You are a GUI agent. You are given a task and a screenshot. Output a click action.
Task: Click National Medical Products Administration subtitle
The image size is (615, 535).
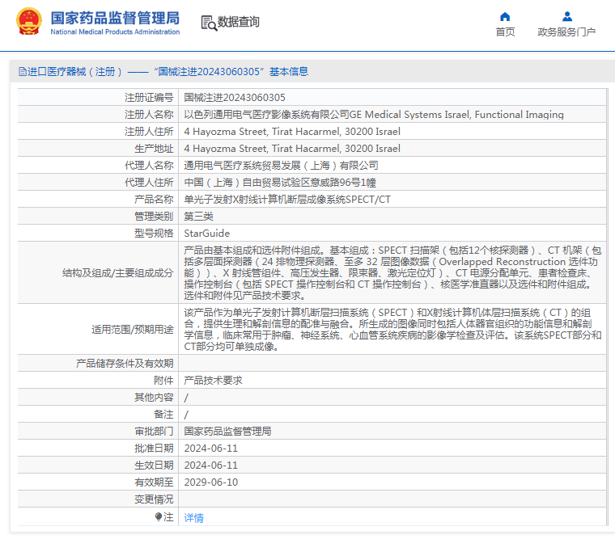115,32
